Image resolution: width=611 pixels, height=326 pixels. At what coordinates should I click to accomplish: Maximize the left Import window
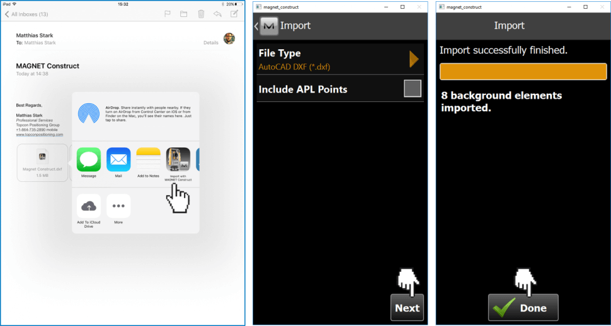click(x=403, y=7)
